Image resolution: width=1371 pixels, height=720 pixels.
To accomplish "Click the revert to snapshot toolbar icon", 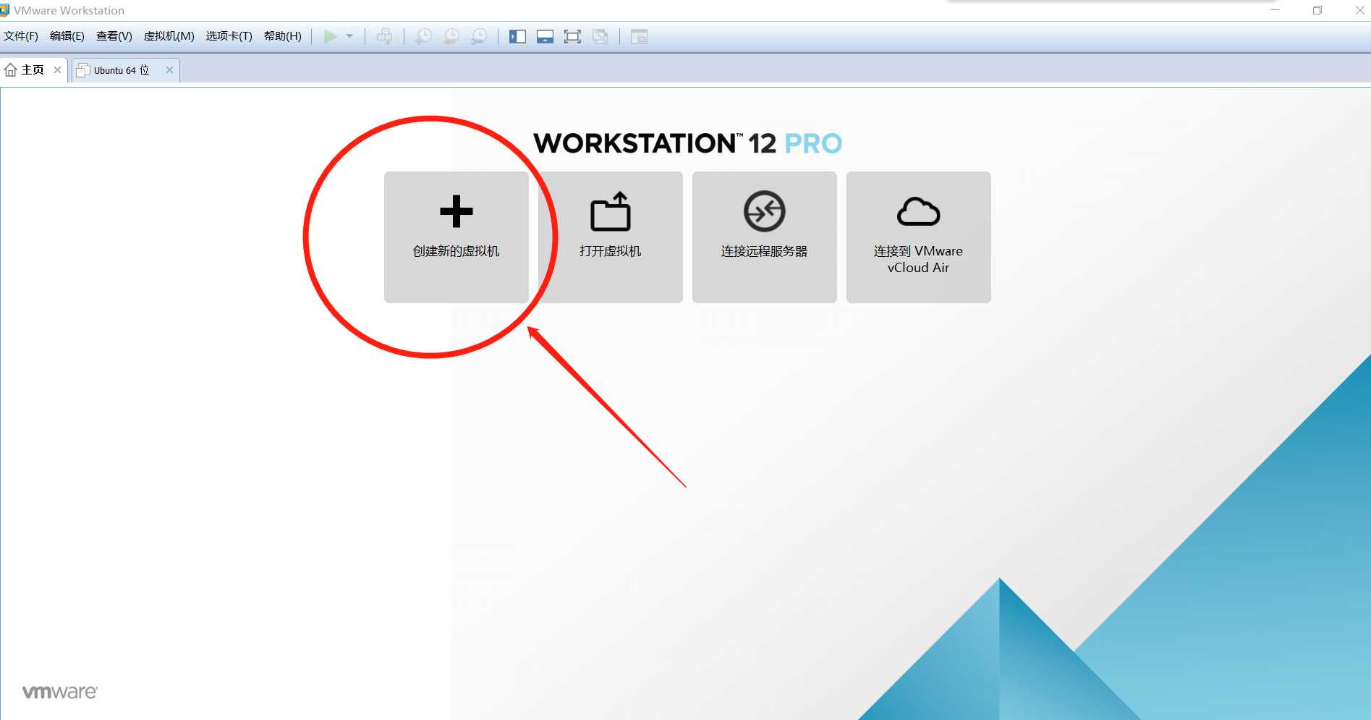I will (451, 36).
